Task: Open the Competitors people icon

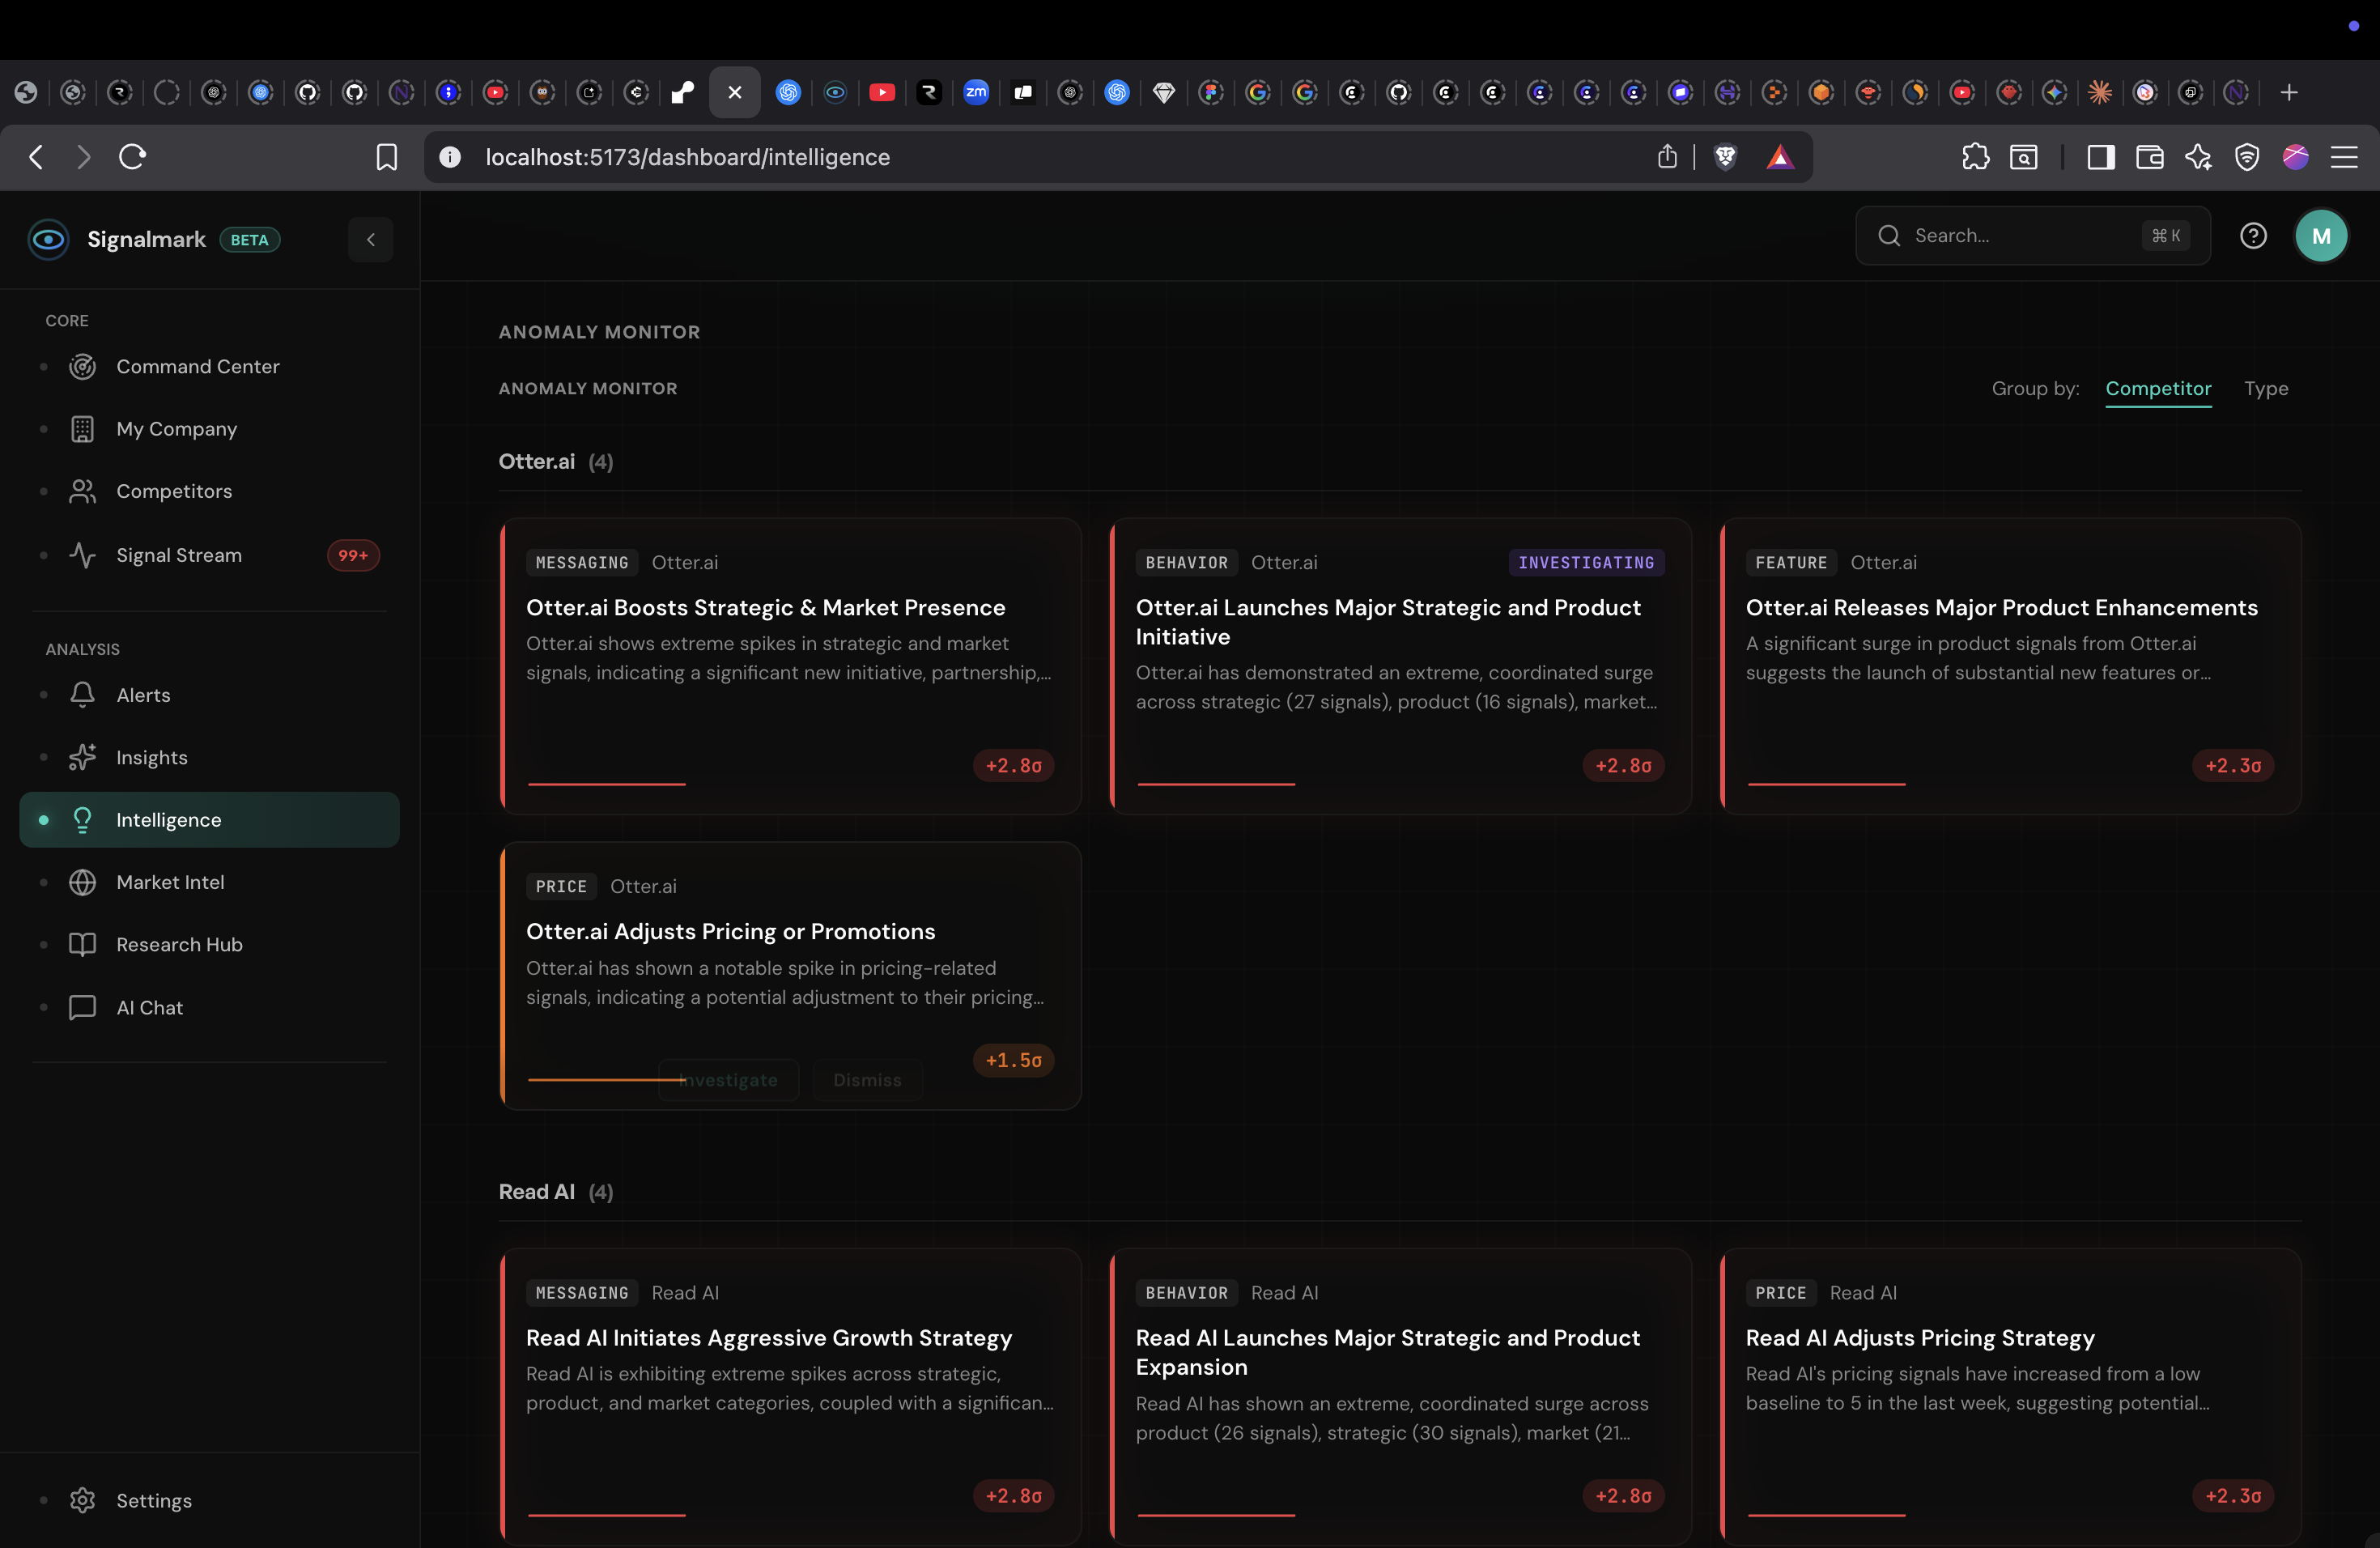Action: pyautogui.click(x=82, y=491)
